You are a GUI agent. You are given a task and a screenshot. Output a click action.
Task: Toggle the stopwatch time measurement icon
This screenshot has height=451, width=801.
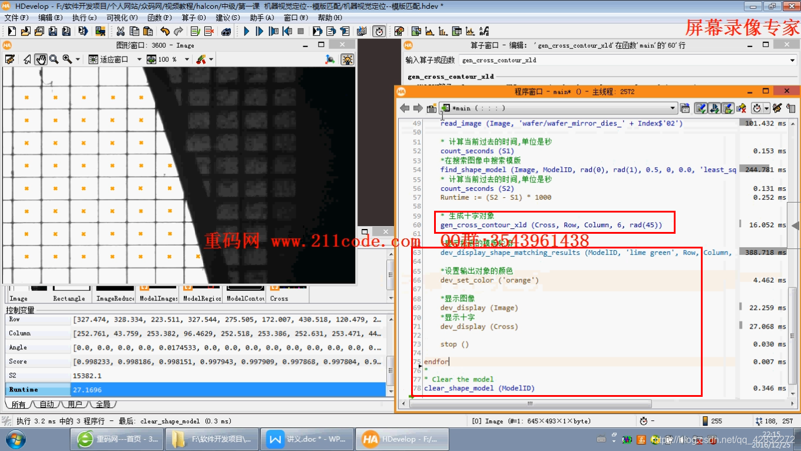click(x=379, y=31)
